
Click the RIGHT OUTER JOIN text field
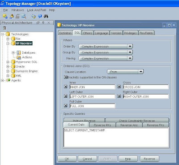click(x=146, y=96)
